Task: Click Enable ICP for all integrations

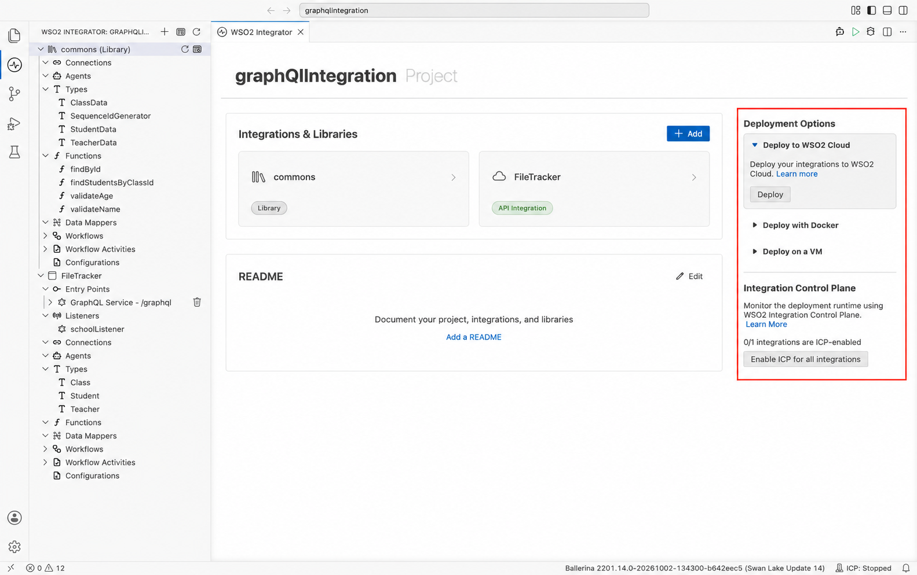Action: [805, 359]
